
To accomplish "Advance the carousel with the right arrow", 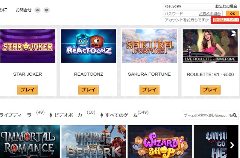I will 232,145.
